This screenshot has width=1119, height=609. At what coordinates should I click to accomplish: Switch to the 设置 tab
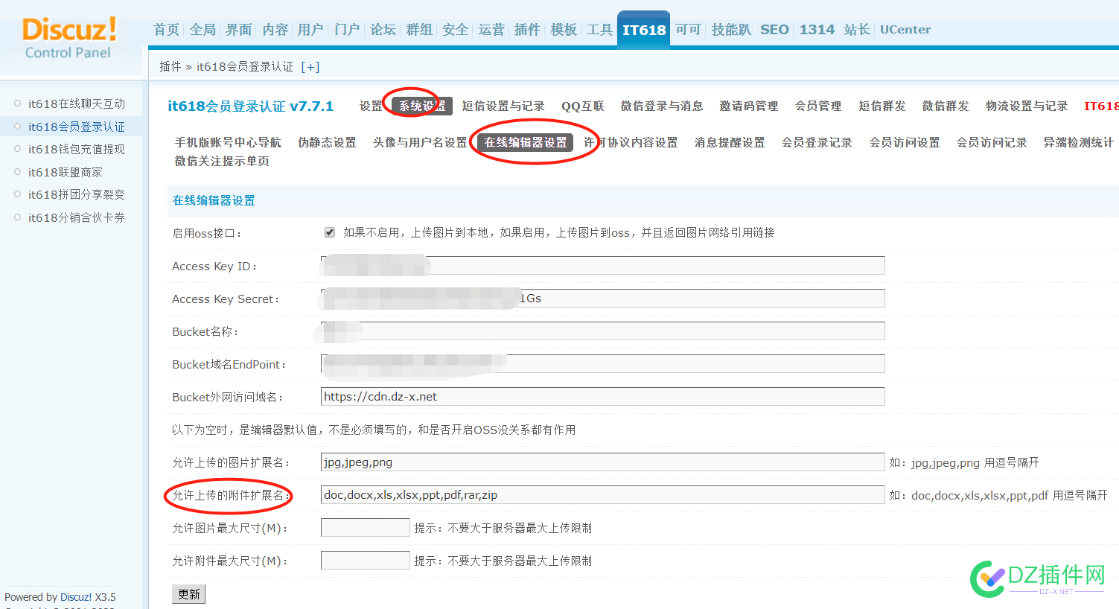(x=371, y=106)
